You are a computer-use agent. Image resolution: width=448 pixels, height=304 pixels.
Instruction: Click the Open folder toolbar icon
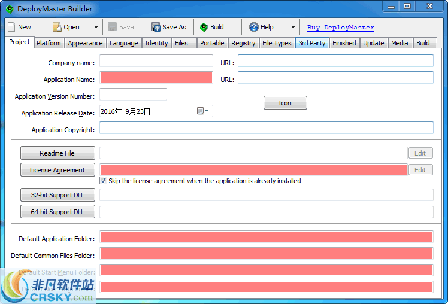tap(57, 27)
